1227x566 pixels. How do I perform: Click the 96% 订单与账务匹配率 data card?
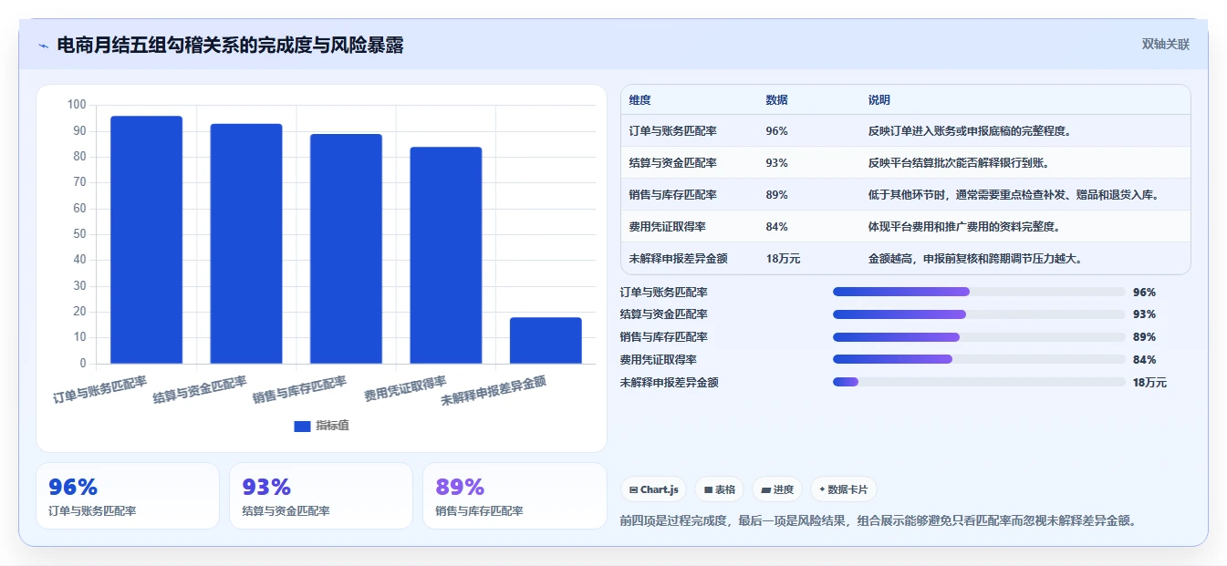click(128, 496)
